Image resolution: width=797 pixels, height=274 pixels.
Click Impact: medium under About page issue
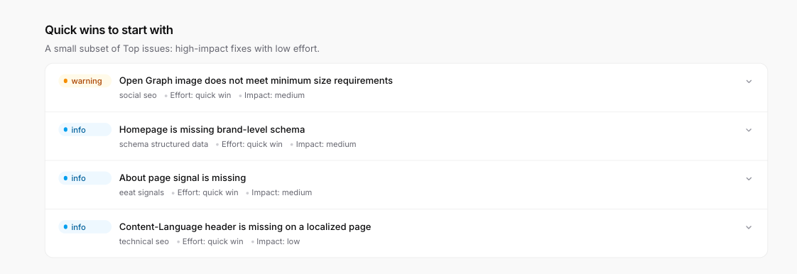[281, 192]
